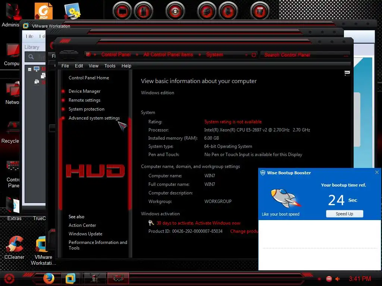
Task: Click the Product ID number text
Action: (197, 231)
